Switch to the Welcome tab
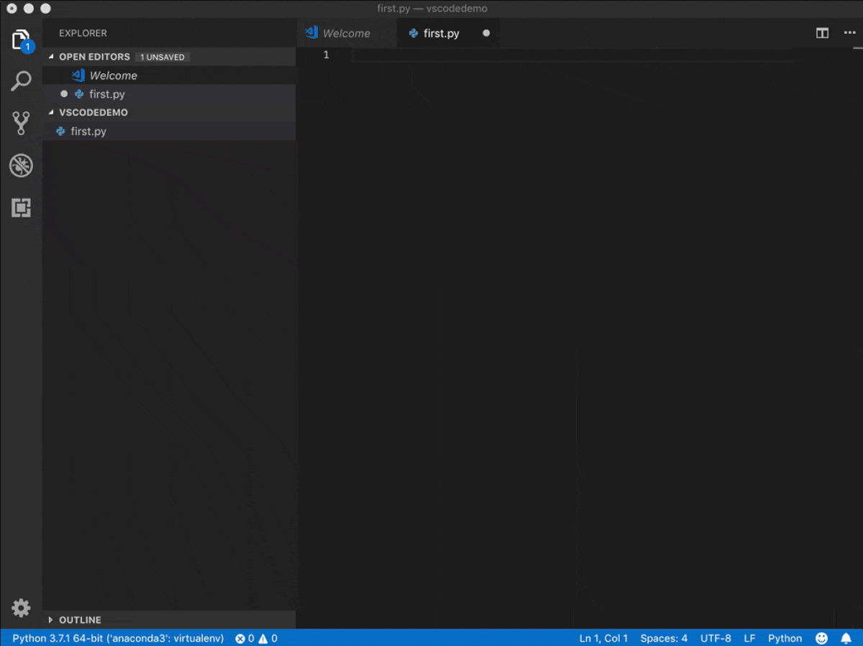The height and width of the screenshot is (646, 863). coord(347,33)
